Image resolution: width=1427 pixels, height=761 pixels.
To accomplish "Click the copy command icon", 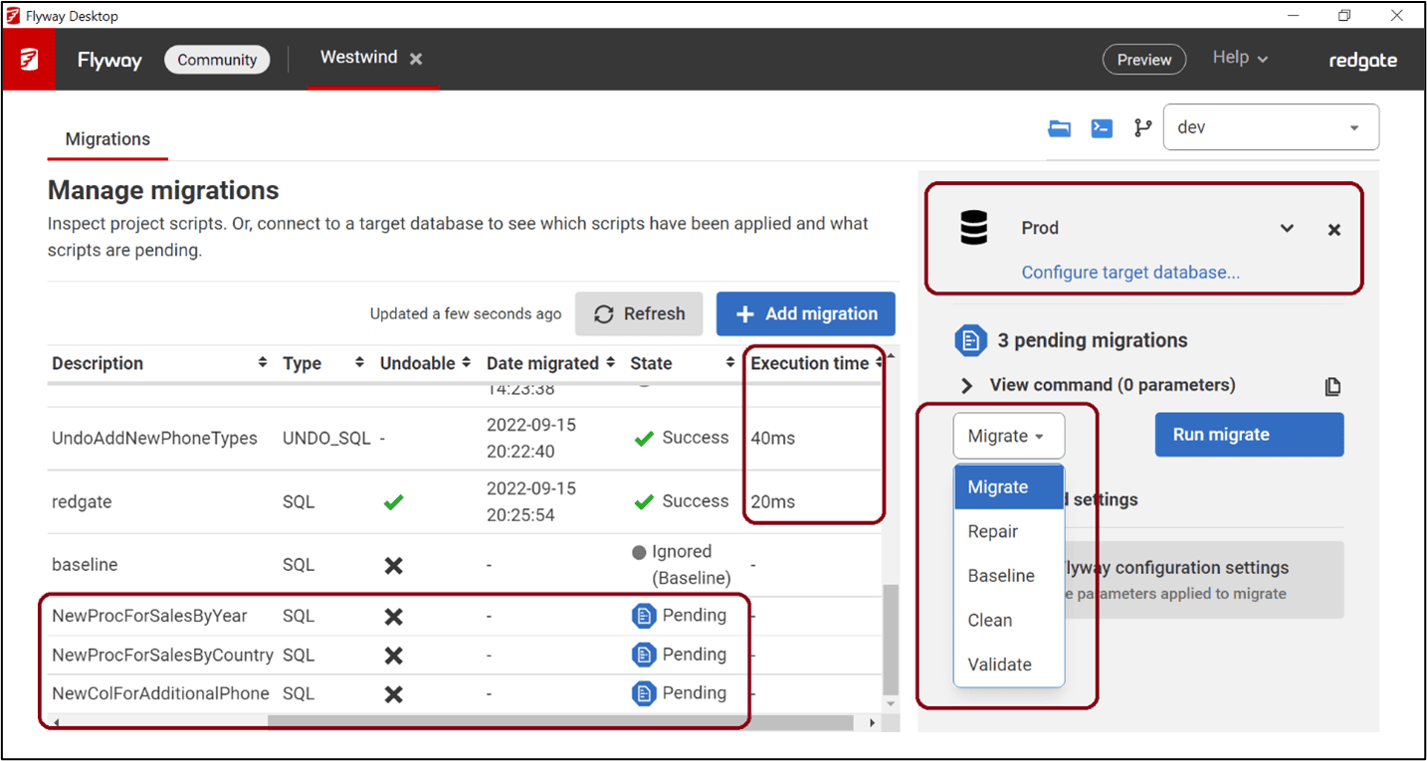I will tap(1332, 386).
